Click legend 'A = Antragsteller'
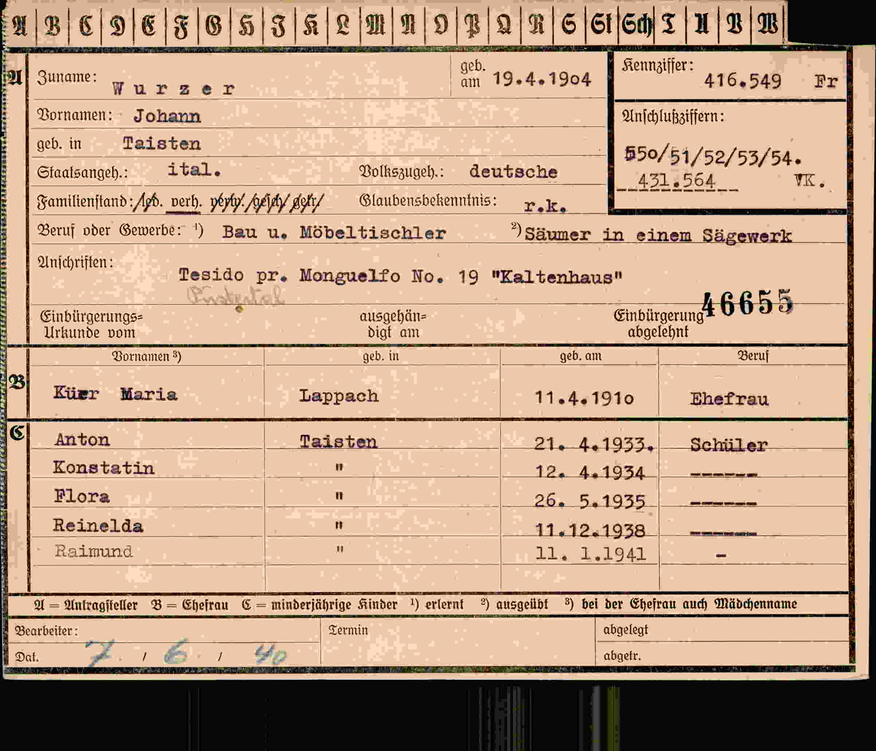This screenshot has width=876, height=751. pos(86,605)
